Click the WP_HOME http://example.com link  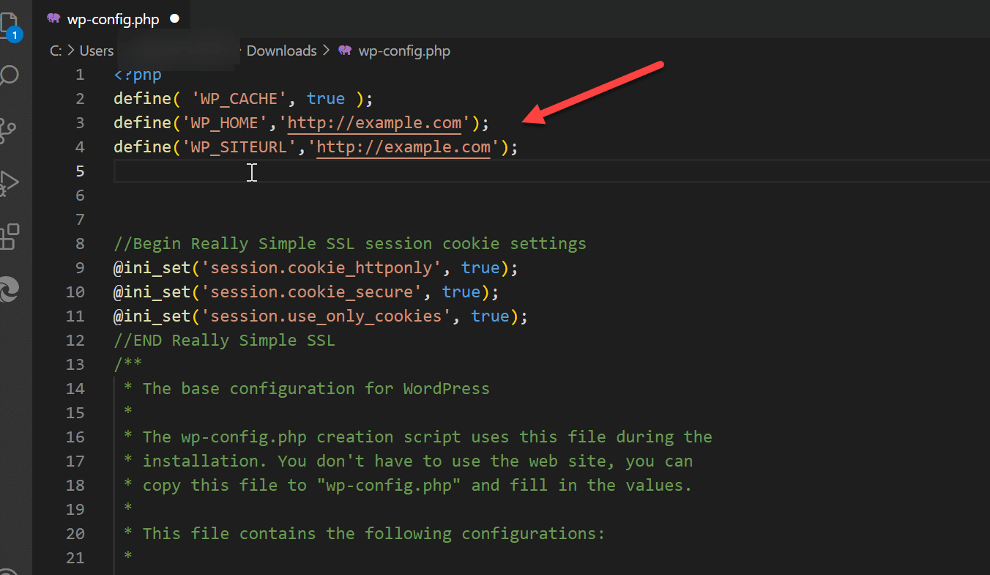coord(374,122)
